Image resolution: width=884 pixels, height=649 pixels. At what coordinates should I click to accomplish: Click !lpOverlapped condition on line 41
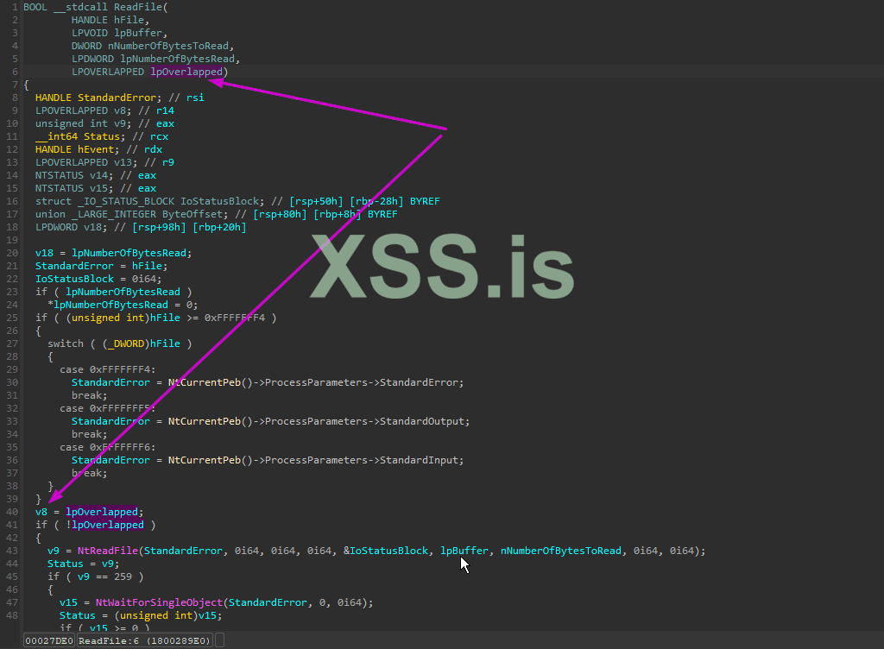tap(104, 525)
